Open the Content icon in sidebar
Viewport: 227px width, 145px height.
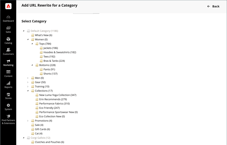pyautogui.click(x=8, y=72)
